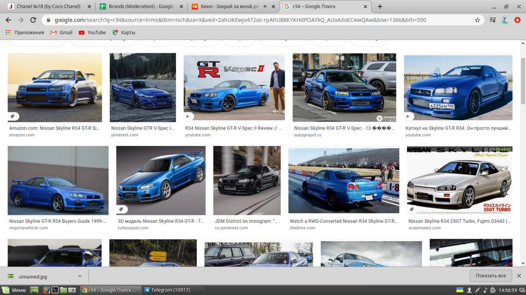Open the Gmail bookmark
Viewport: 526px width, 295px height.
tap(61, 32)
